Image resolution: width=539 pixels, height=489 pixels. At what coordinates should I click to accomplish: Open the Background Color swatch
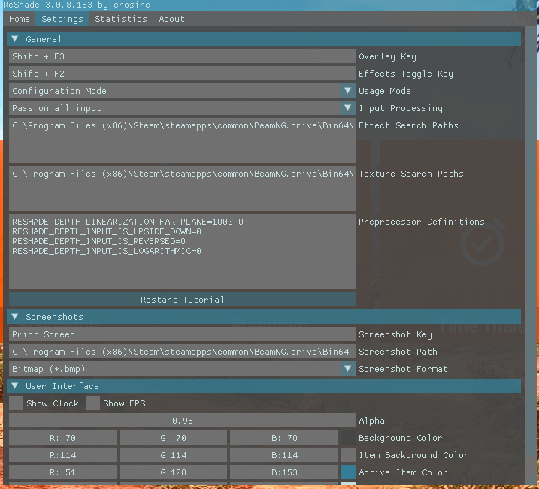coord(348,438)
